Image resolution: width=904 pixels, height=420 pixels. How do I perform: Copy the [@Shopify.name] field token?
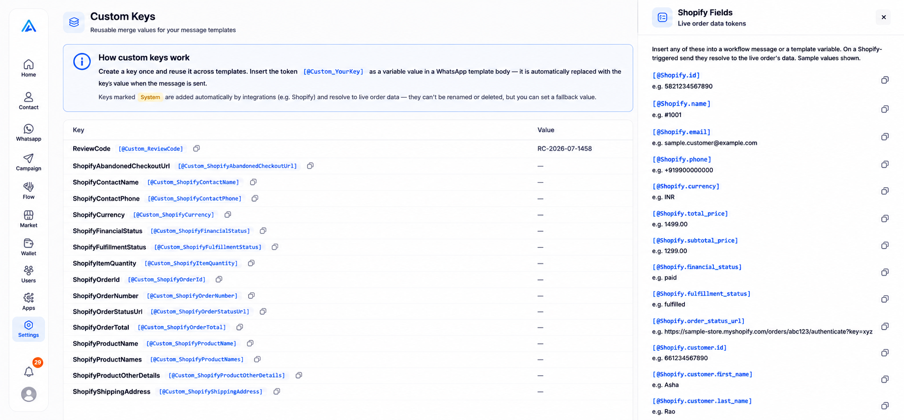[885, 109]
